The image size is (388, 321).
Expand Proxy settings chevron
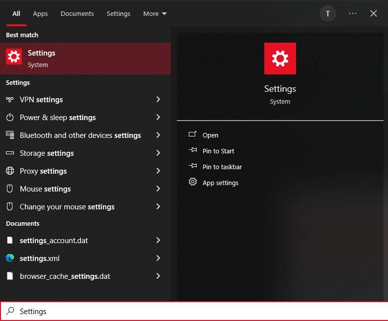(x=158, y=171)
